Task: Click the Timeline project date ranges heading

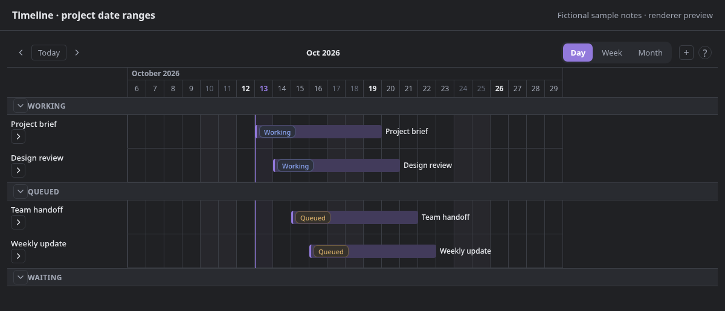Action: (84, 15)
